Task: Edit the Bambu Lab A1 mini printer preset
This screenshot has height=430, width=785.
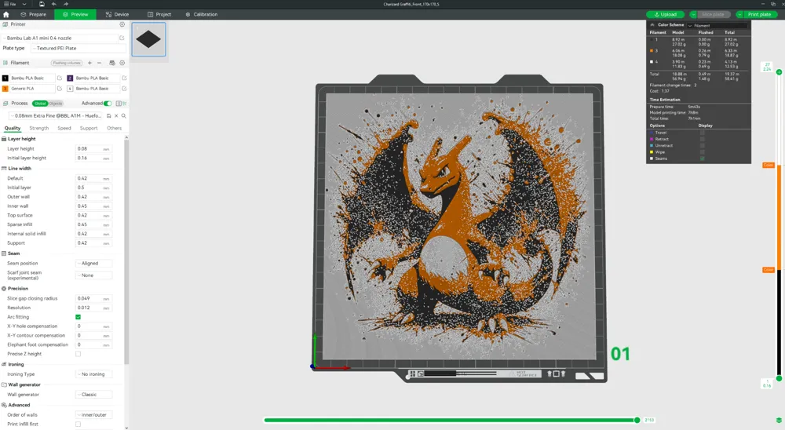Action: point(122,38)
